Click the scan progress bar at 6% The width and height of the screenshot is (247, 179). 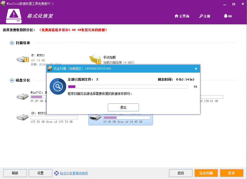tap(128, 87)
